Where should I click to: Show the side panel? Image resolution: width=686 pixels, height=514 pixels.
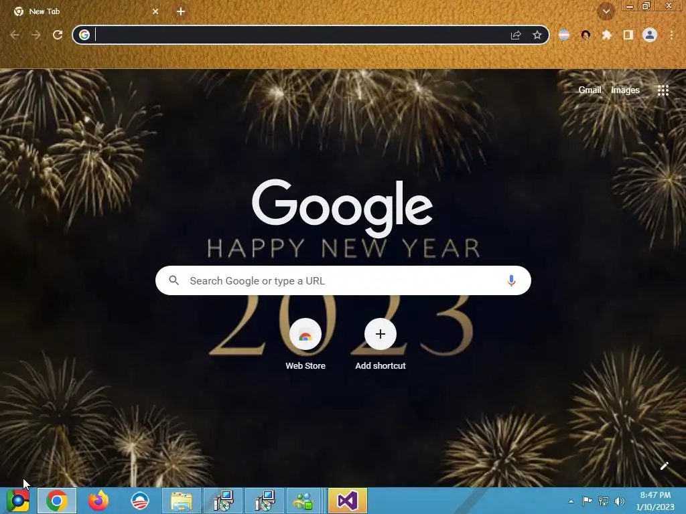(x=628, y=35)
